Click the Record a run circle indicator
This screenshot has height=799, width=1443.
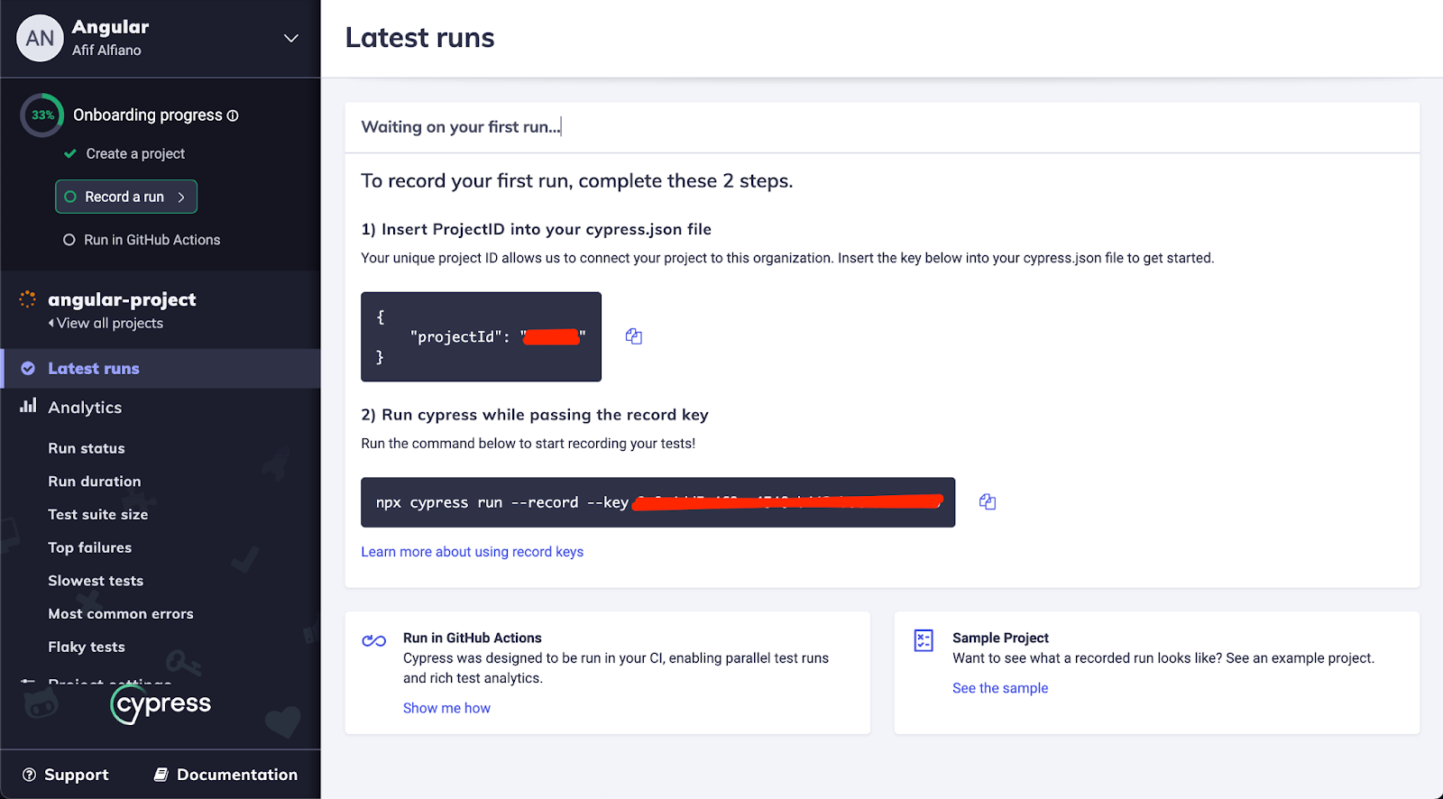[70, 197]
